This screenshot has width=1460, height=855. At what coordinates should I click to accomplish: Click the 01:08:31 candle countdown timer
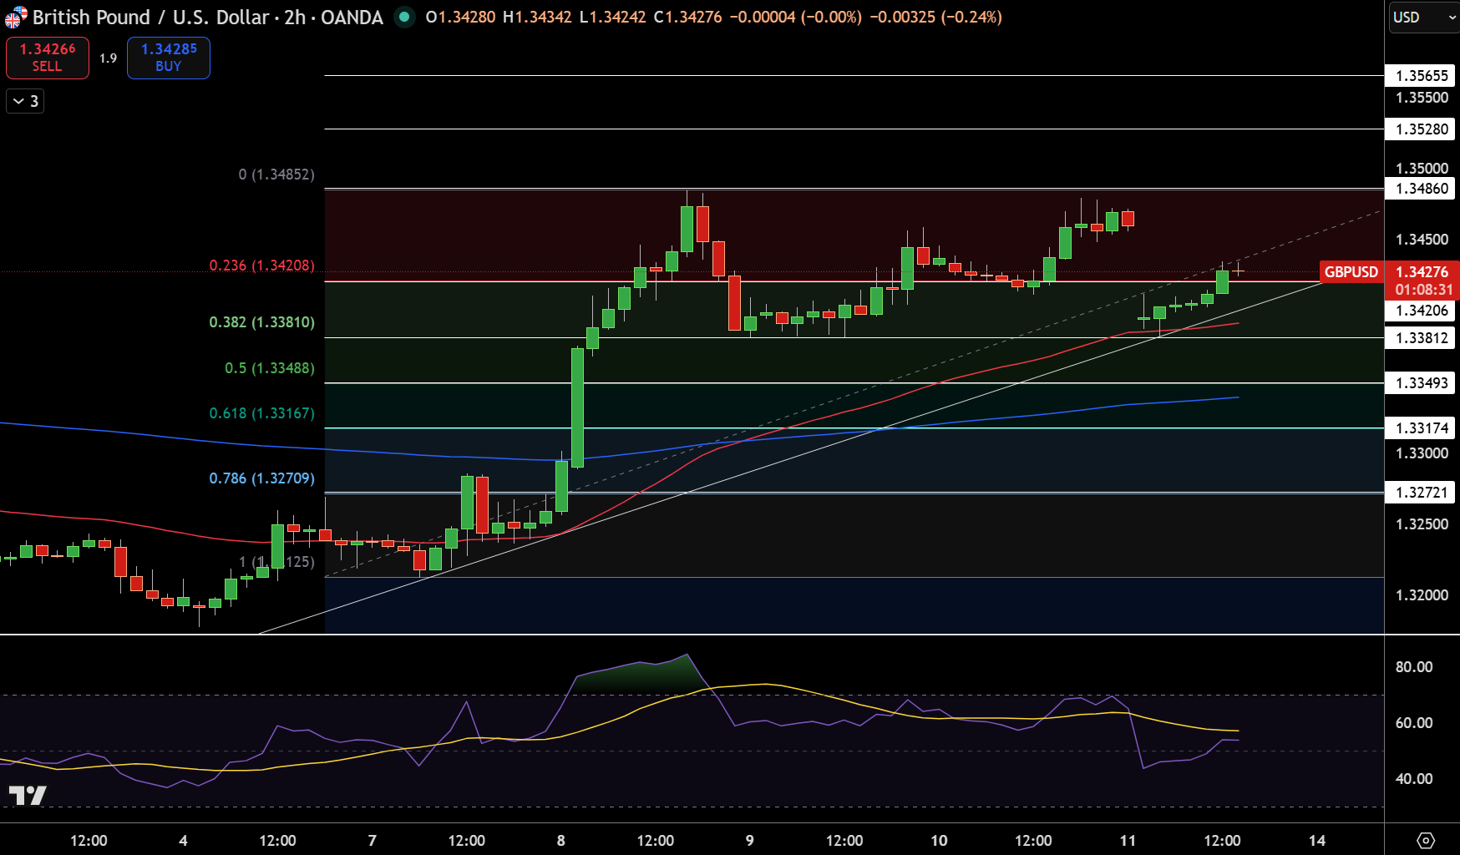[x=1423, y=290]
